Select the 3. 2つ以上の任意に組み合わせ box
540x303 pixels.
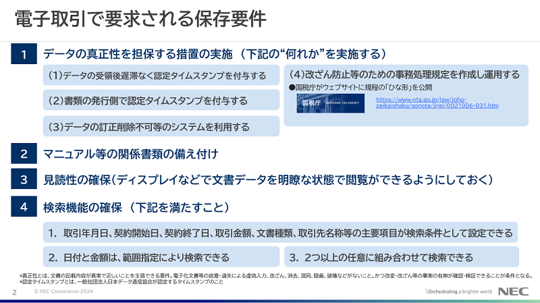[401, 257]
